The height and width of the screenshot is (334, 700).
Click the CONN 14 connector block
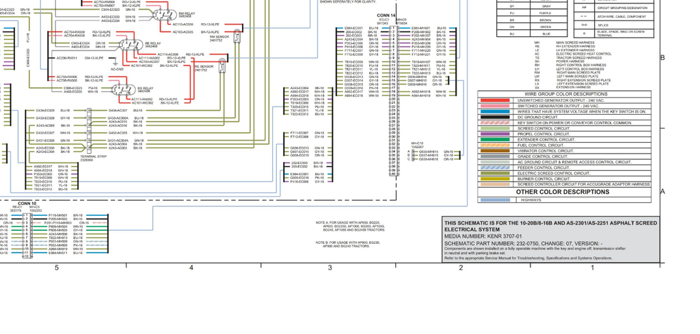point(393,102)
